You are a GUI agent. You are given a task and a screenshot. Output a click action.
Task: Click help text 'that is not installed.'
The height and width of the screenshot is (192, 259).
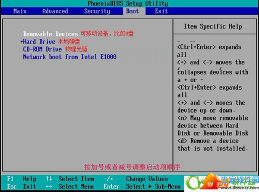[x=212, y=149]
